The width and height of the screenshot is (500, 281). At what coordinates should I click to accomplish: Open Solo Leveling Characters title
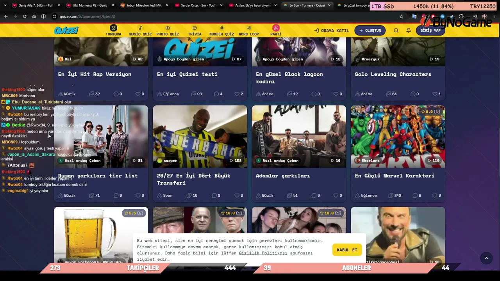[x=393, y=74]
